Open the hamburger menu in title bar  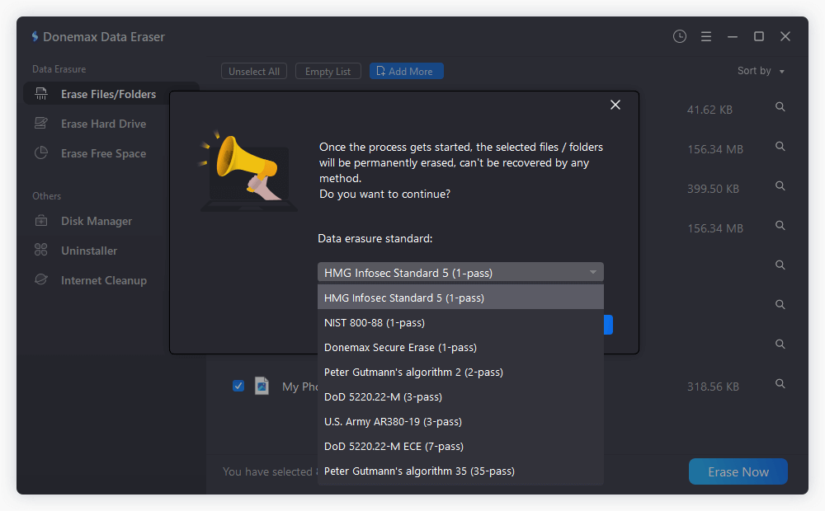[x=706, y=36]
